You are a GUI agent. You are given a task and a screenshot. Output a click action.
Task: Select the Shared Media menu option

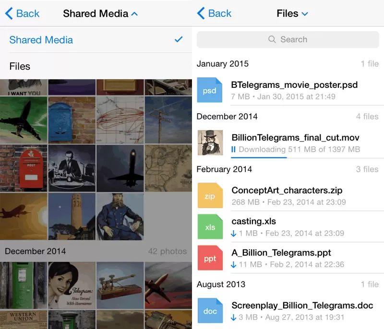pos(96,40)
